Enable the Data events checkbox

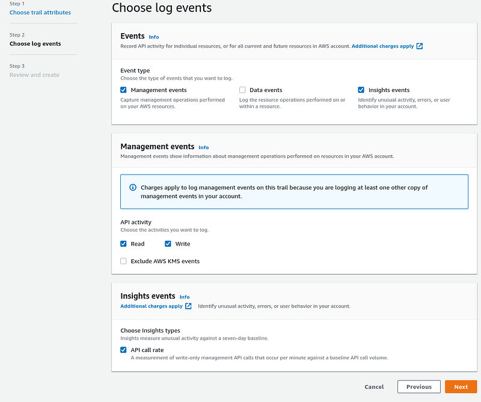242,90
